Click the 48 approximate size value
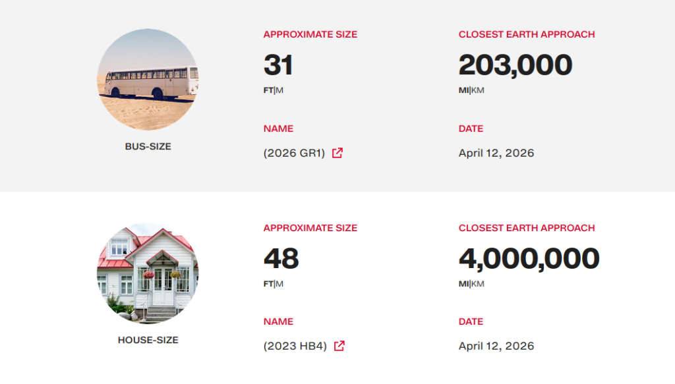 [281, 259]
